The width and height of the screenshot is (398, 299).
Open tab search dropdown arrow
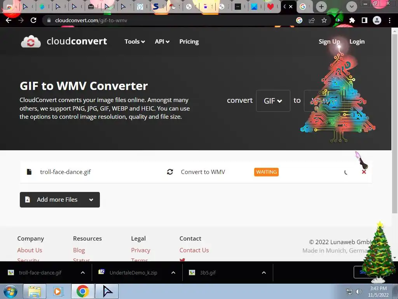pyautogui.click(x=351, y=7)
